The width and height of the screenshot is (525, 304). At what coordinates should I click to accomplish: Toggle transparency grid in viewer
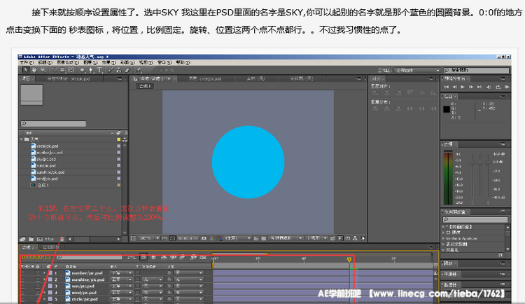tap(263, 238)
